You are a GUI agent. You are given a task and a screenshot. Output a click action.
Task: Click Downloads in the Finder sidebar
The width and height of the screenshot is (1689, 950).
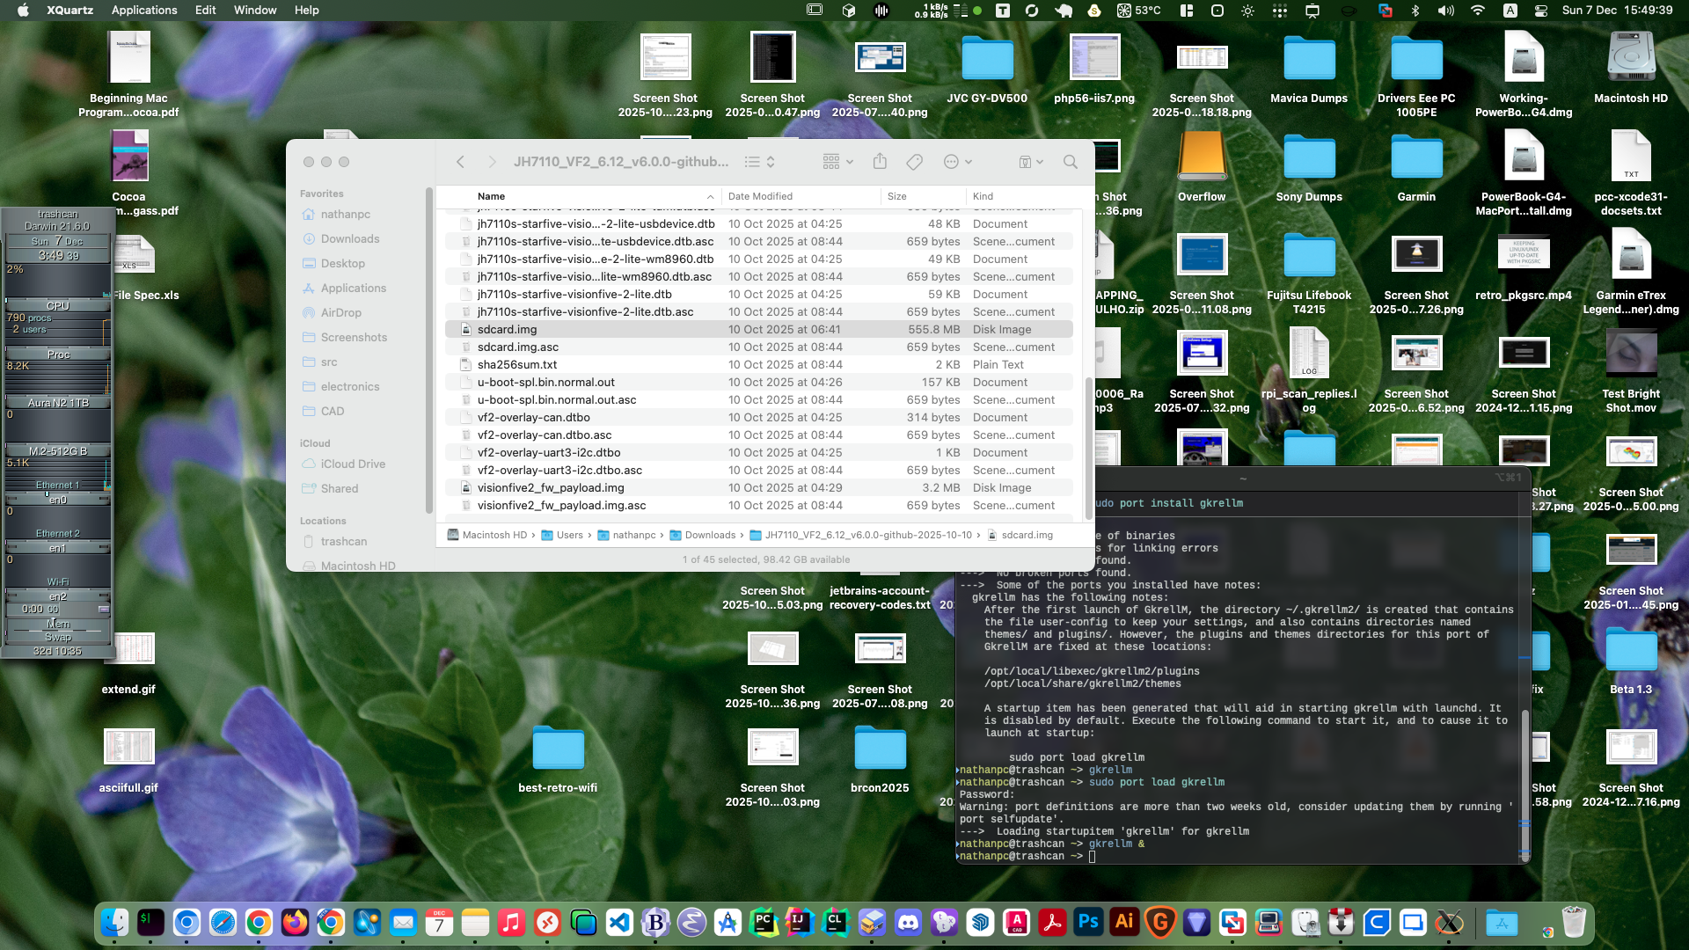point(349,239)
